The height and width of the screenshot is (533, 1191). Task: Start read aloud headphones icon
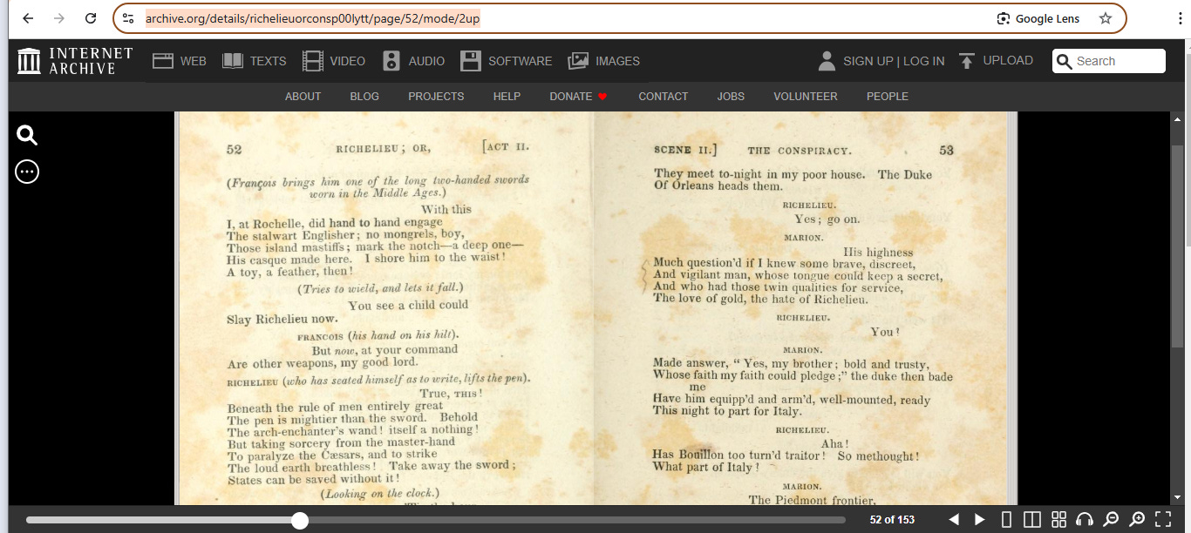pyautogui.click(x=1085, y=520)
